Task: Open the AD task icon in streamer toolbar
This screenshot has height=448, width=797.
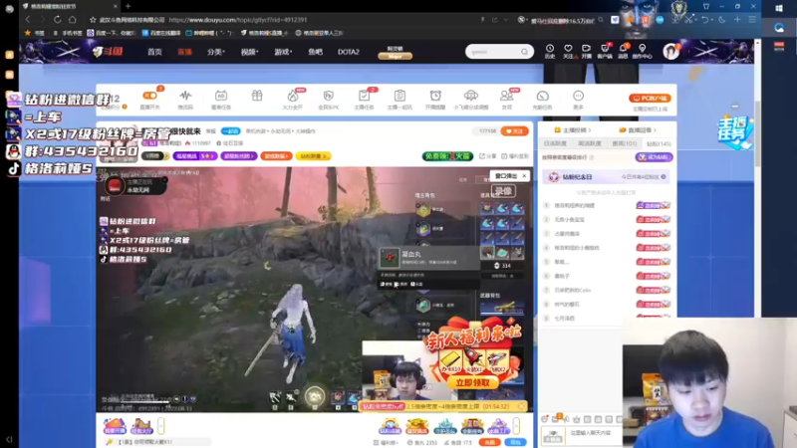Action: click(x=220, y=96)
